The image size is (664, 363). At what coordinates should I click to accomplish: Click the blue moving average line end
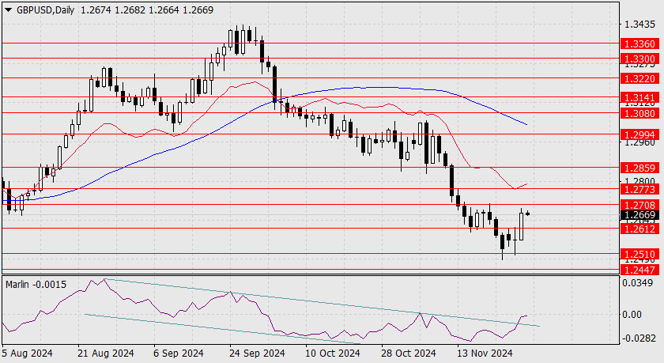[526, 124]
